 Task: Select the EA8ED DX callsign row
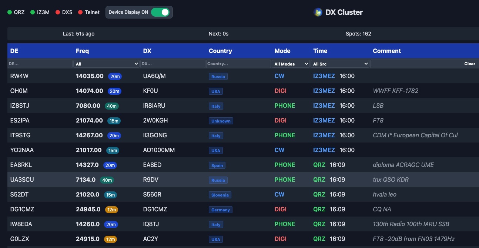[x=152, y=165]
